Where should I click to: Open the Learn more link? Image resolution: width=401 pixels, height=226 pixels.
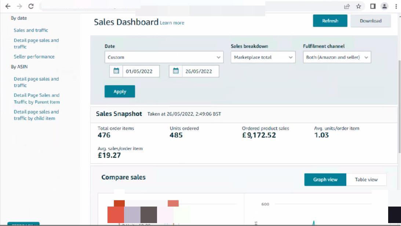coord(172,23)
